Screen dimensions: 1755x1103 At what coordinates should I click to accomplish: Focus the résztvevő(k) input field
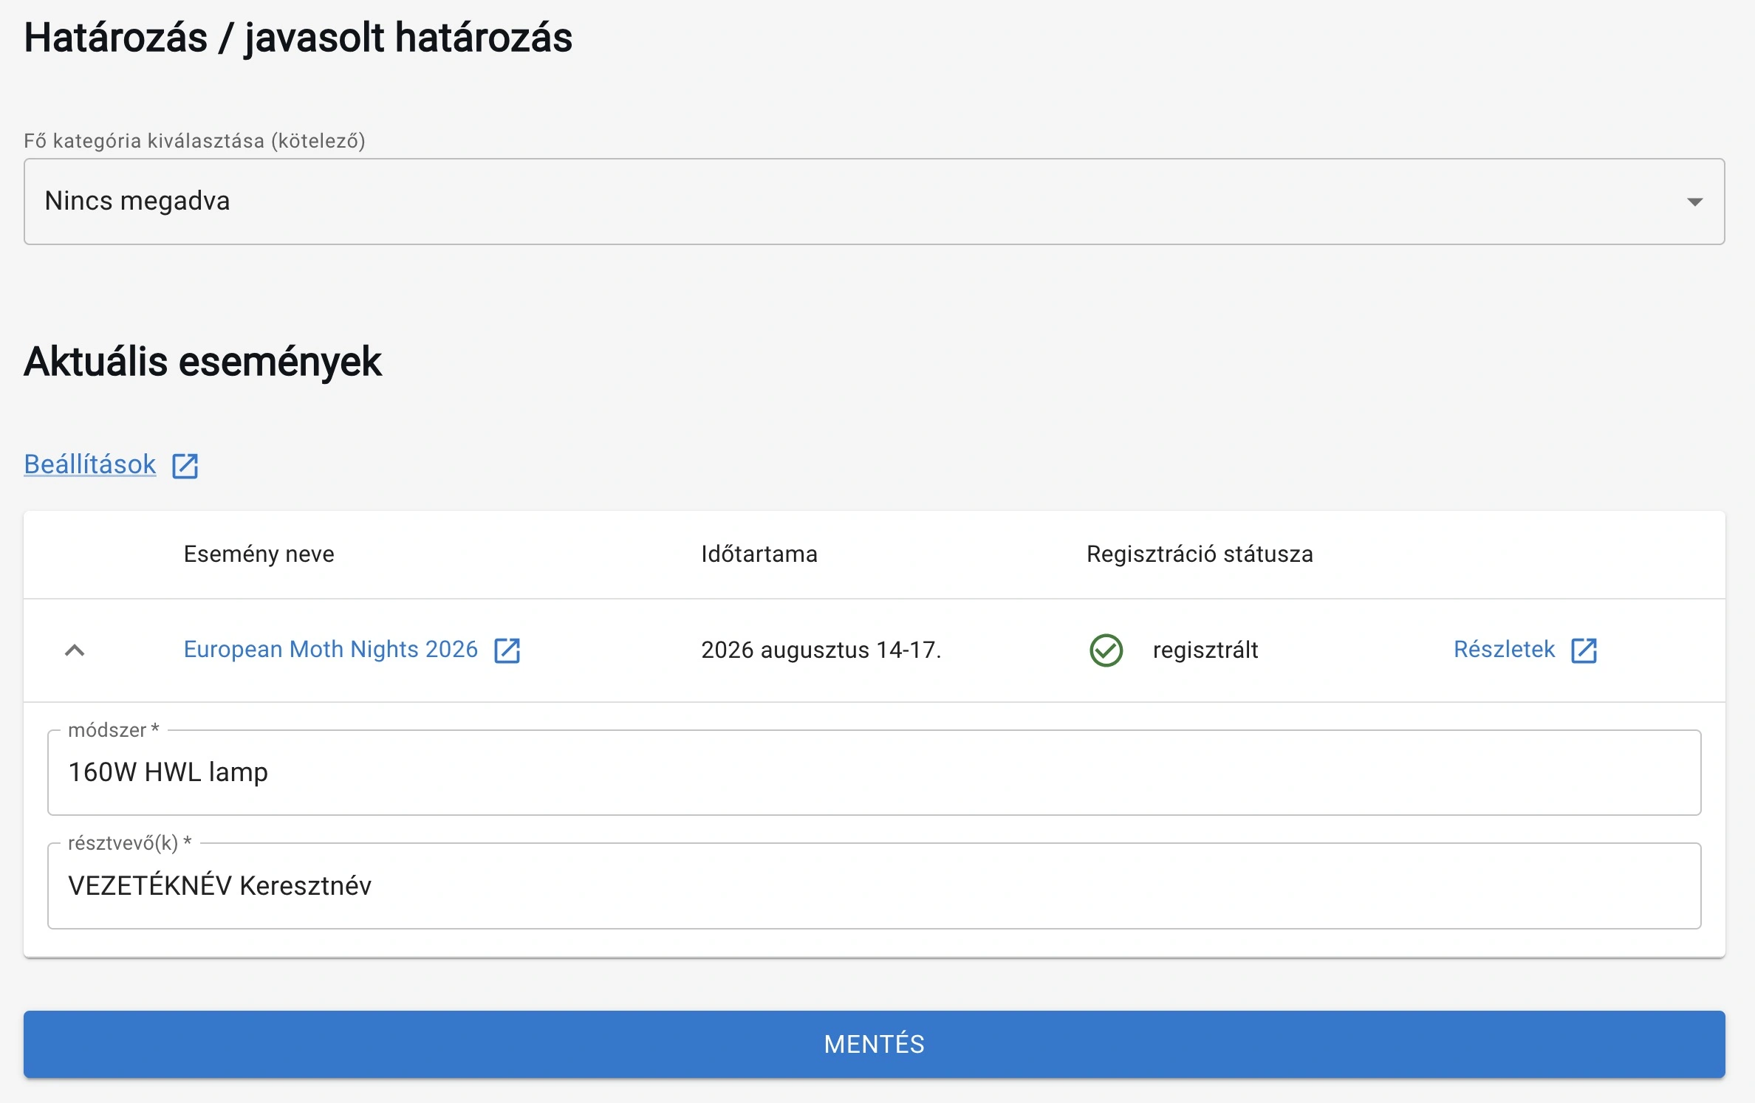[874, 885]
